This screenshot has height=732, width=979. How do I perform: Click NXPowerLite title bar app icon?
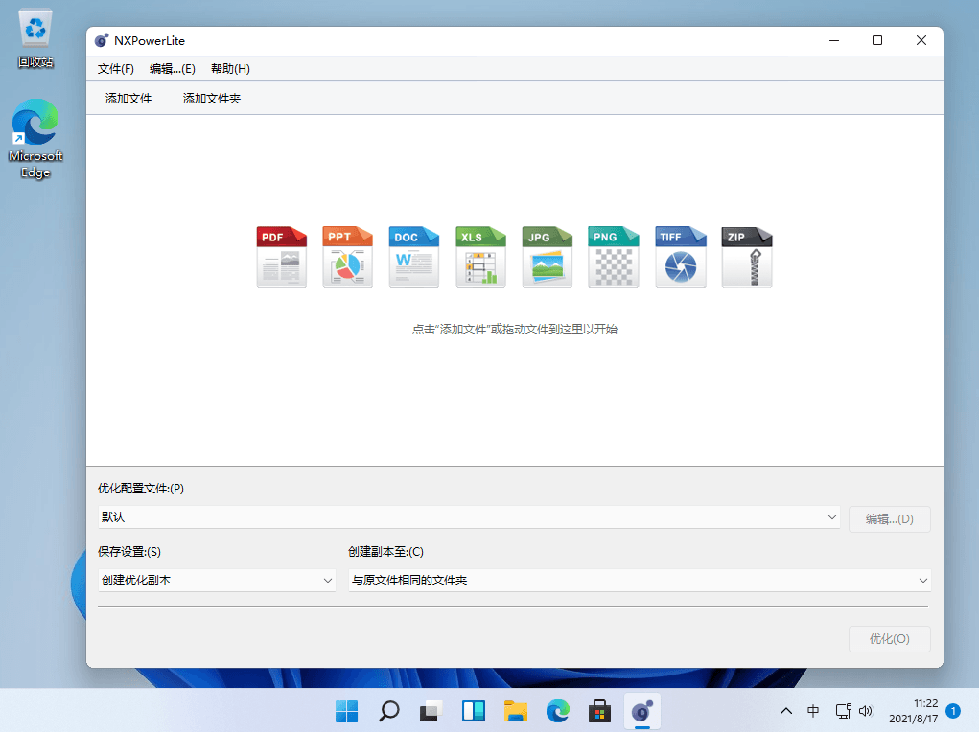(101, 40)
